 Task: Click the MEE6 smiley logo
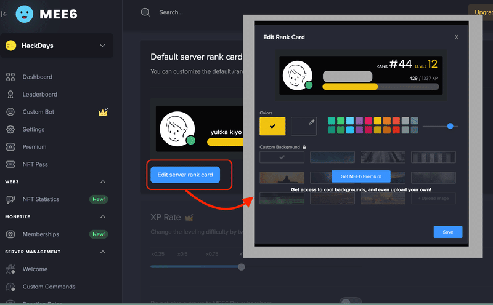pyautogui.click(x=24, y=14)
